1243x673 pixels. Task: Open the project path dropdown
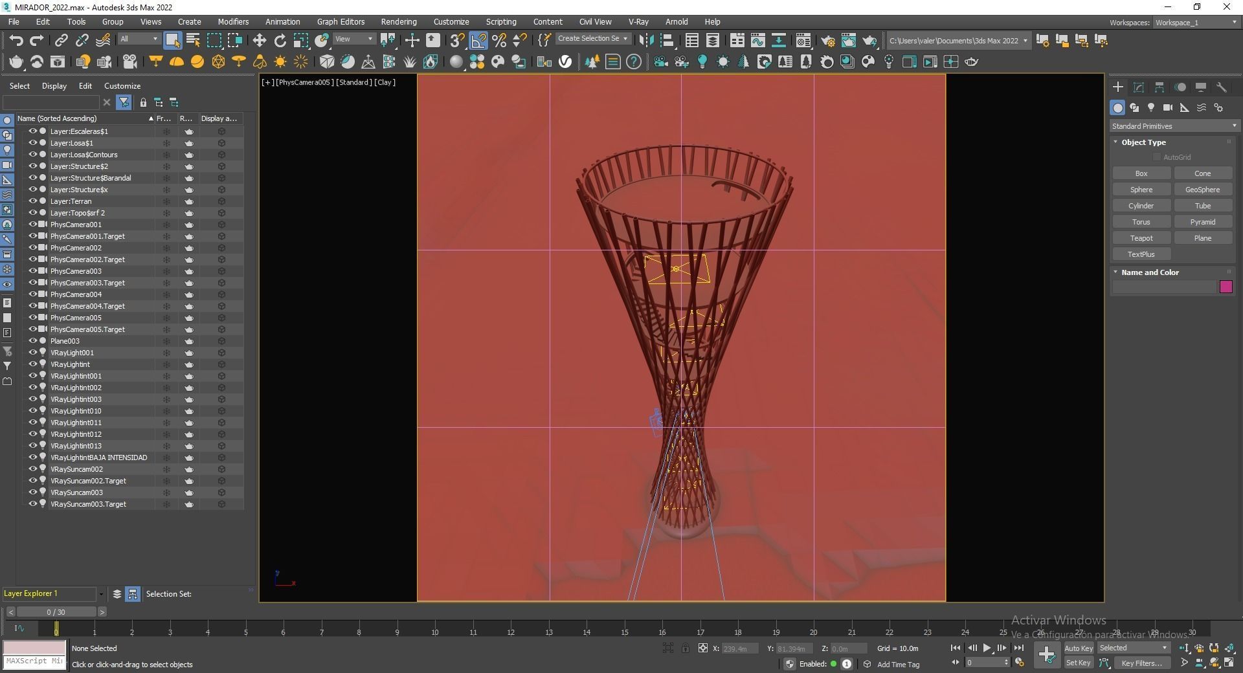pyautogui.click(x=958, y=41)
